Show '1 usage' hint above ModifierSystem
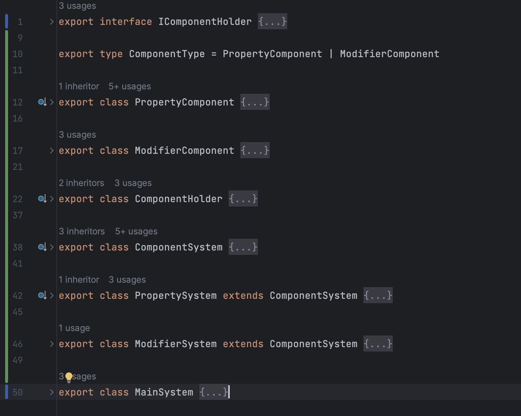 pos(74,328)
